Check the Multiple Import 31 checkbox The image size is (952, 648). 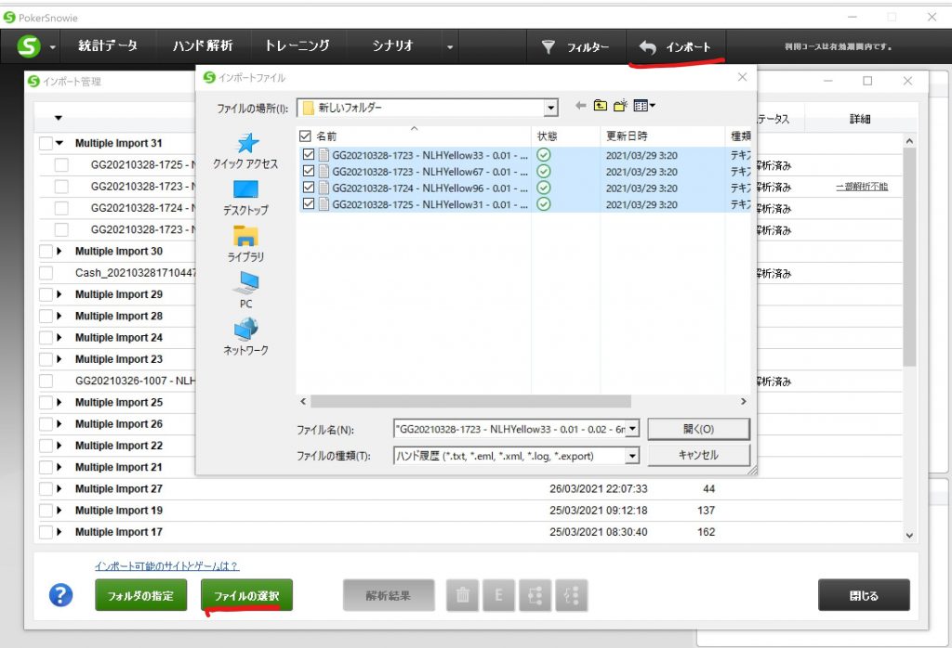click(x=46, y=144)
